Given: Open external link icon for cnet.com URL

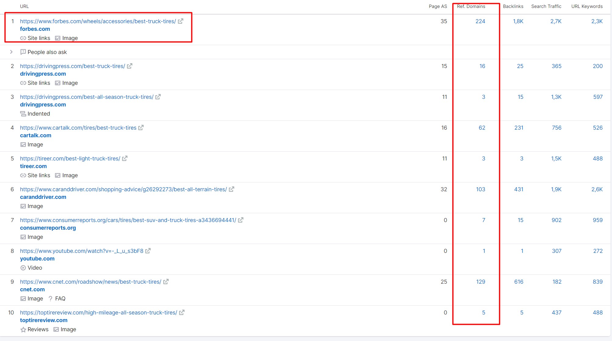Looking at the screenshot, I should click(x=166, y=282).
